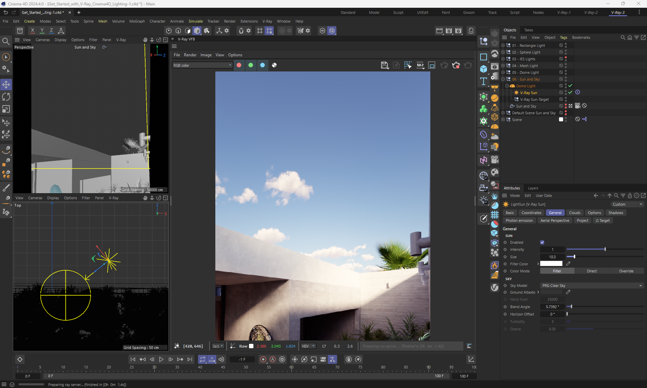This screenshot has width=647, height=388.
Task: Select the Move tool in left toolbar
Action: point(6,84)
